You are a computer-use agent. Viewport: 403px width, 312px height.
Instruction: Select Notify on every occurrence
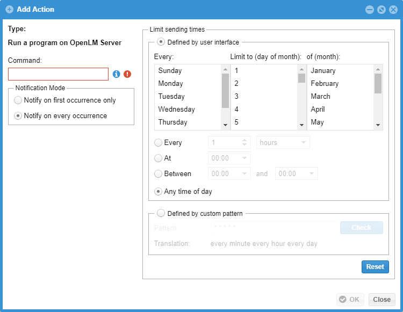(x=18, y=115)
